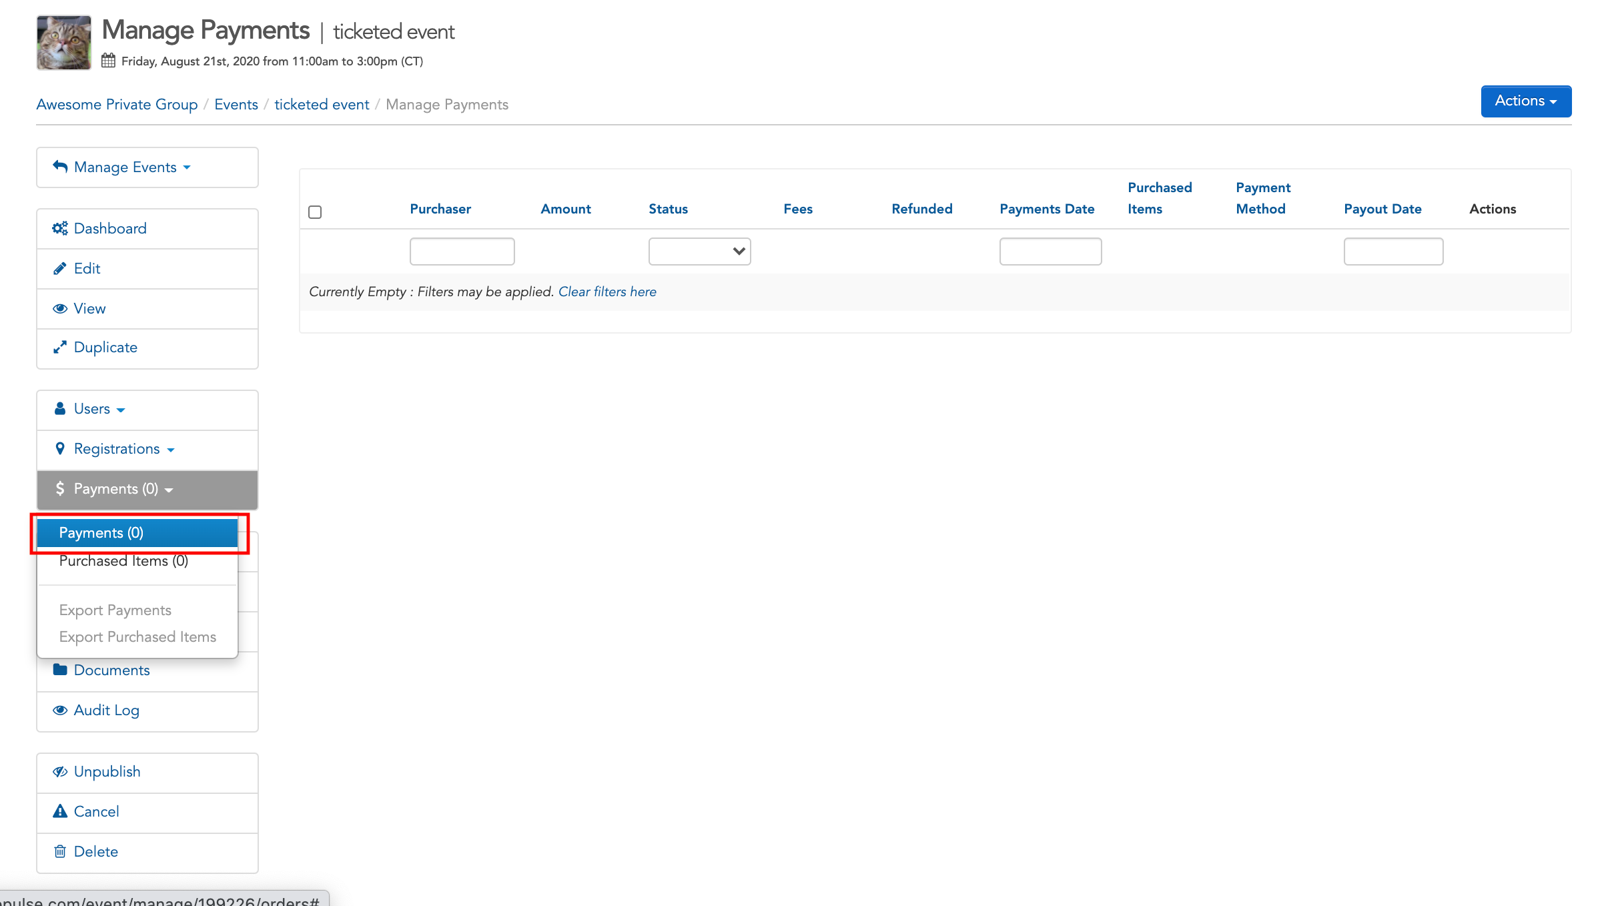This screenshot has width=1620, height=906.
Task: Open the Audit Log sidebar item
Action: (x=147, y=711)
